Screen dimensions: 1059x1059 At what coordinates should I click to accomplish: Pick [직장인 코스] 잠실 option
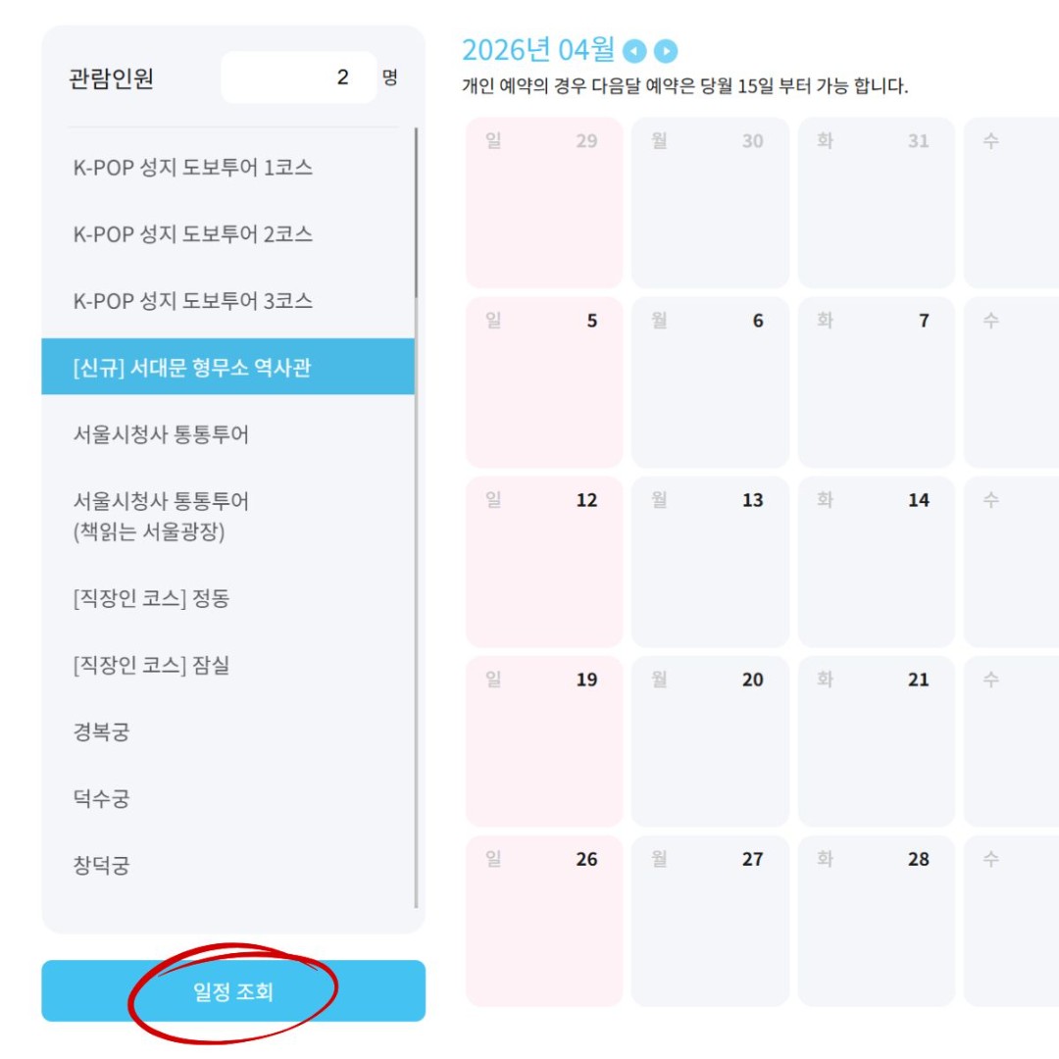coord(227,665)
